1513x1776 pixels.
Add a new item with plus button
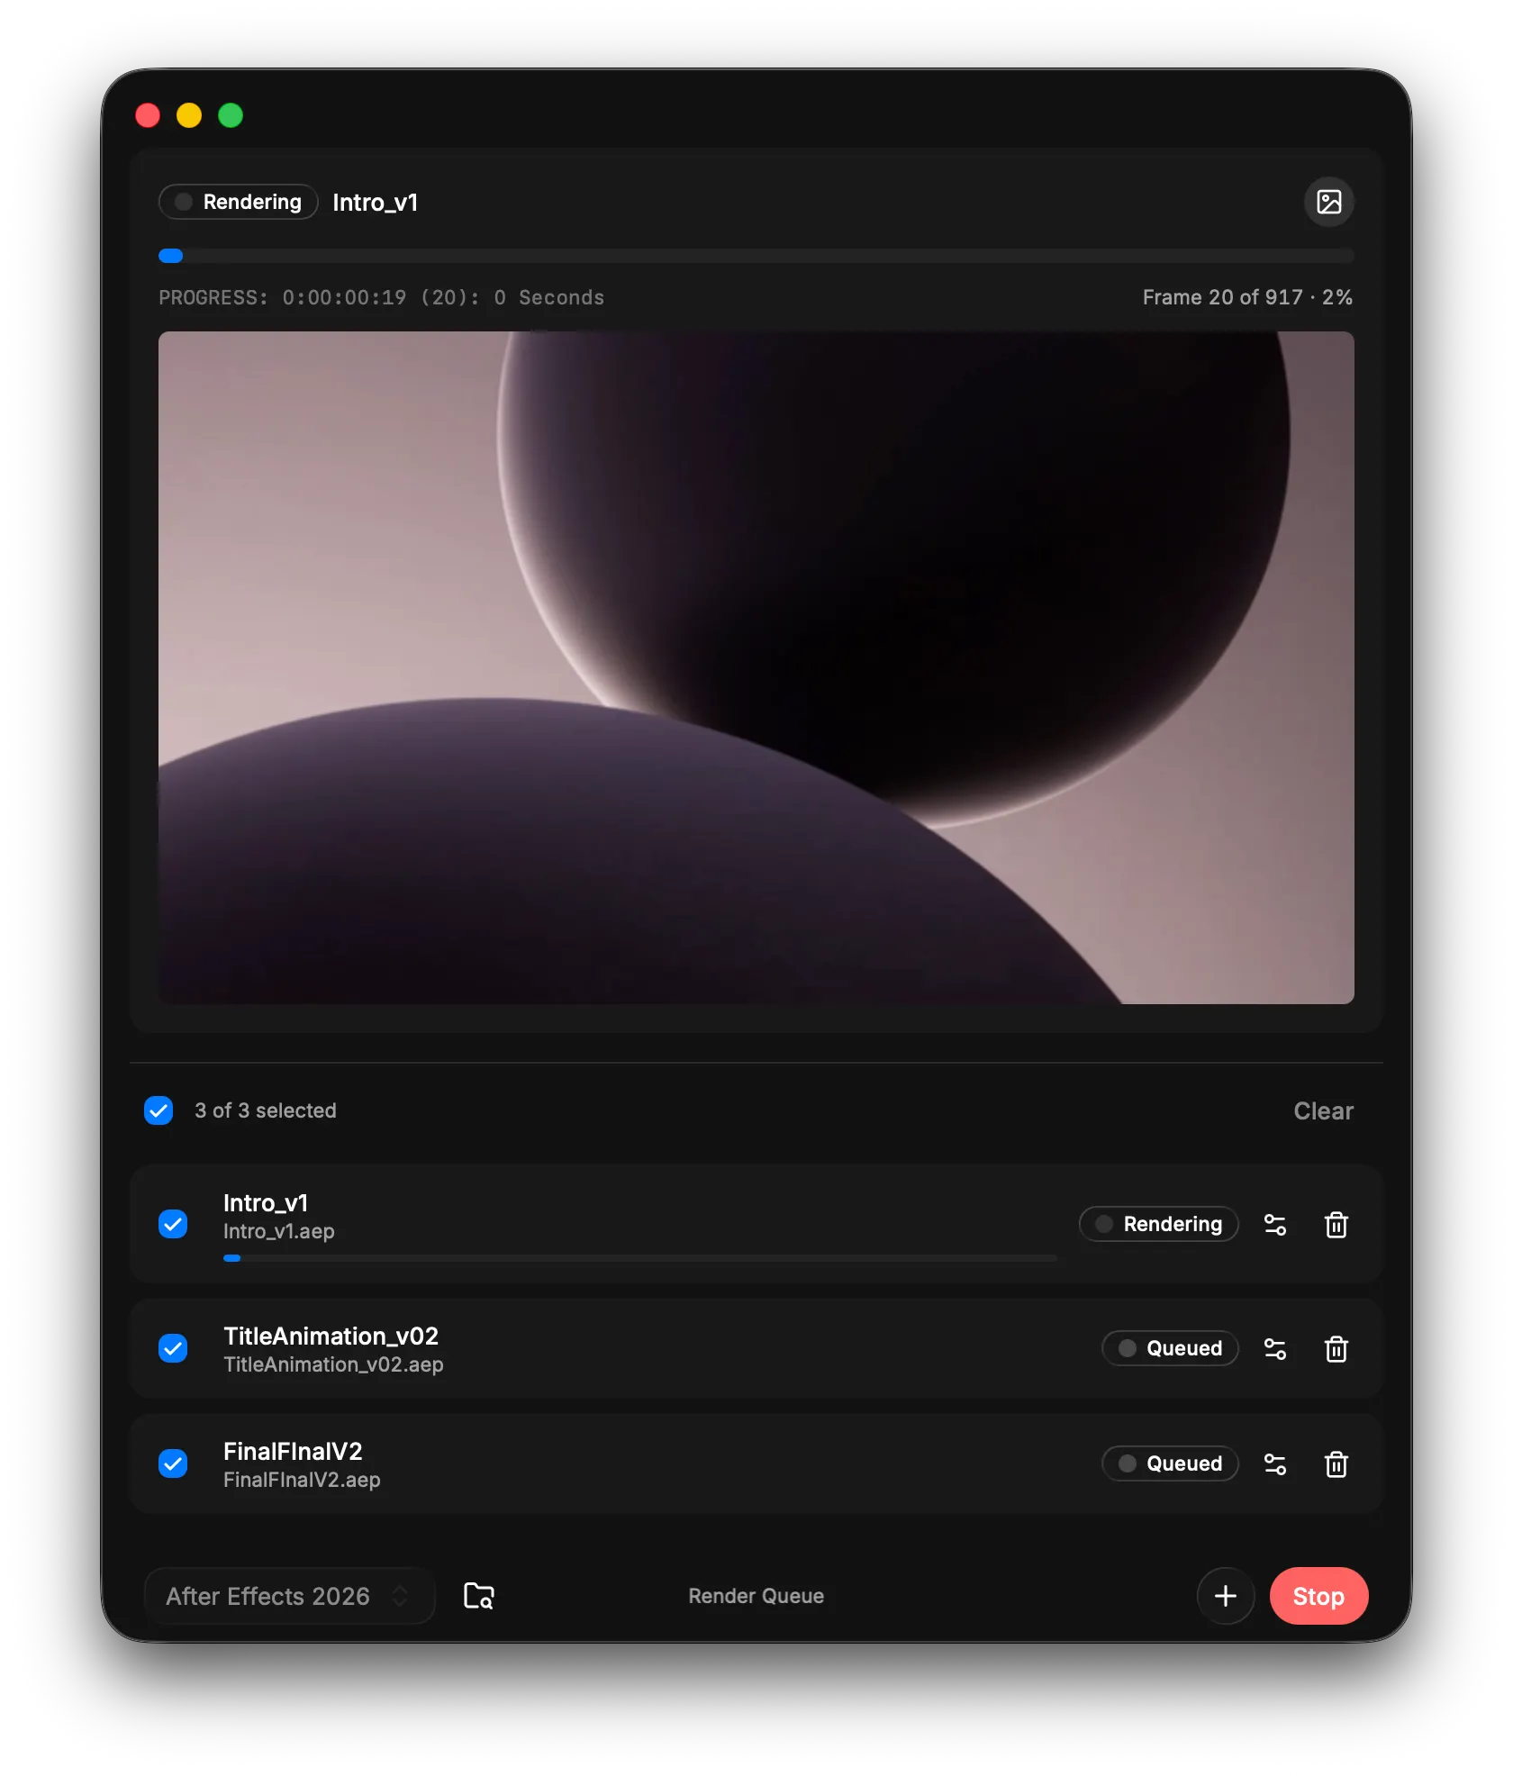(1225, 1595)
